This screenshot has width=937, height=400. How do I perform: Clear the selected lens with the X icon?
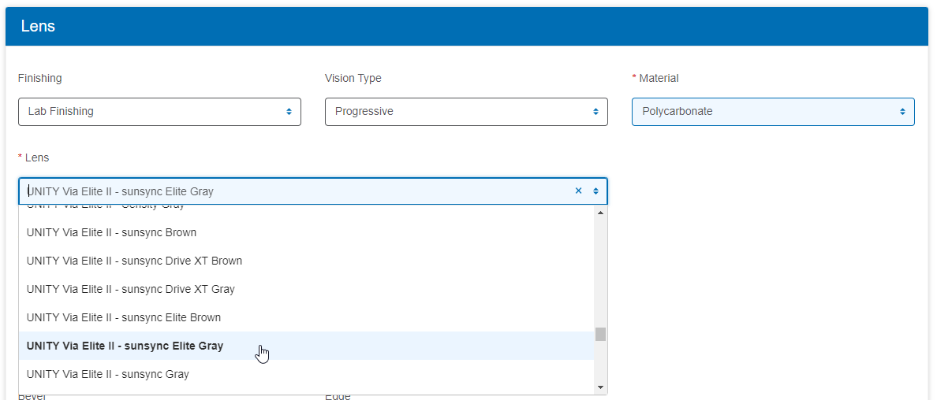[x=578, y=191]
